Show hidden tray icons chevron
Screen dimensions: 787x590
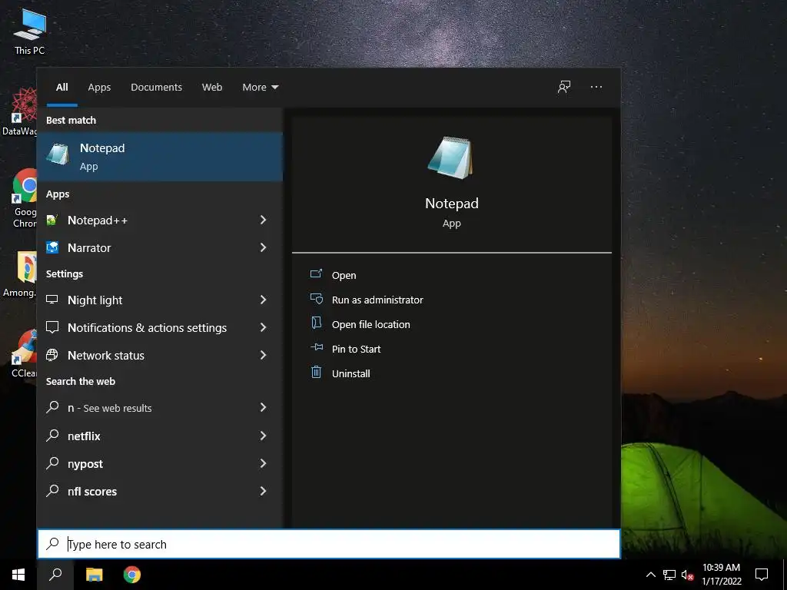pos(650,575)
